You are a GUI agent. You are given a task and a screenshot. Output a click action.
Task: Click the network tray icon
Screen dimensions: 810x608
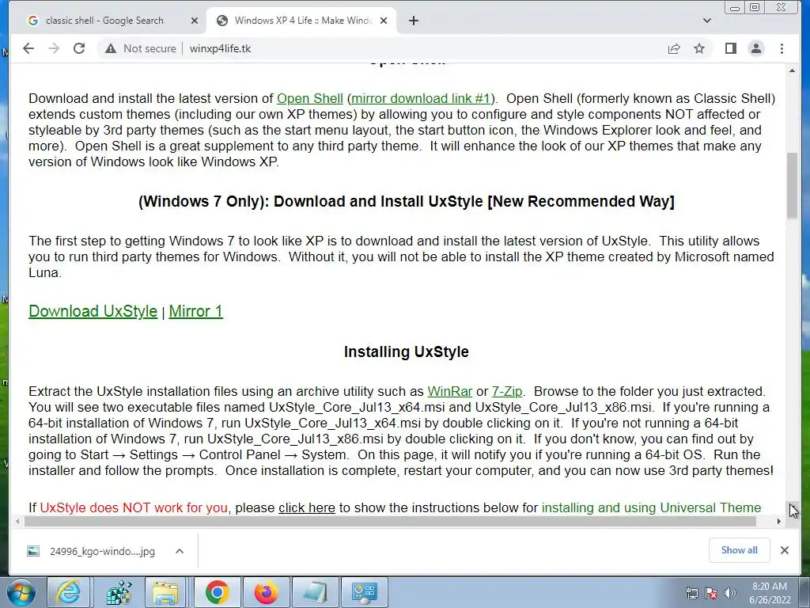(x=691, y=593)
